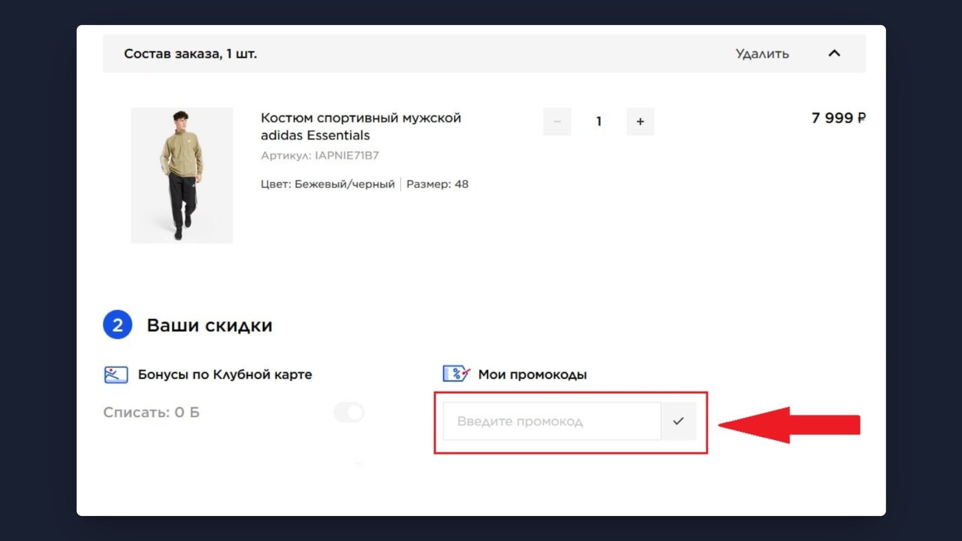Click the Клубная карта bonus card icon
This screenshot has width=962, height=541.
(x=115, y=374)
